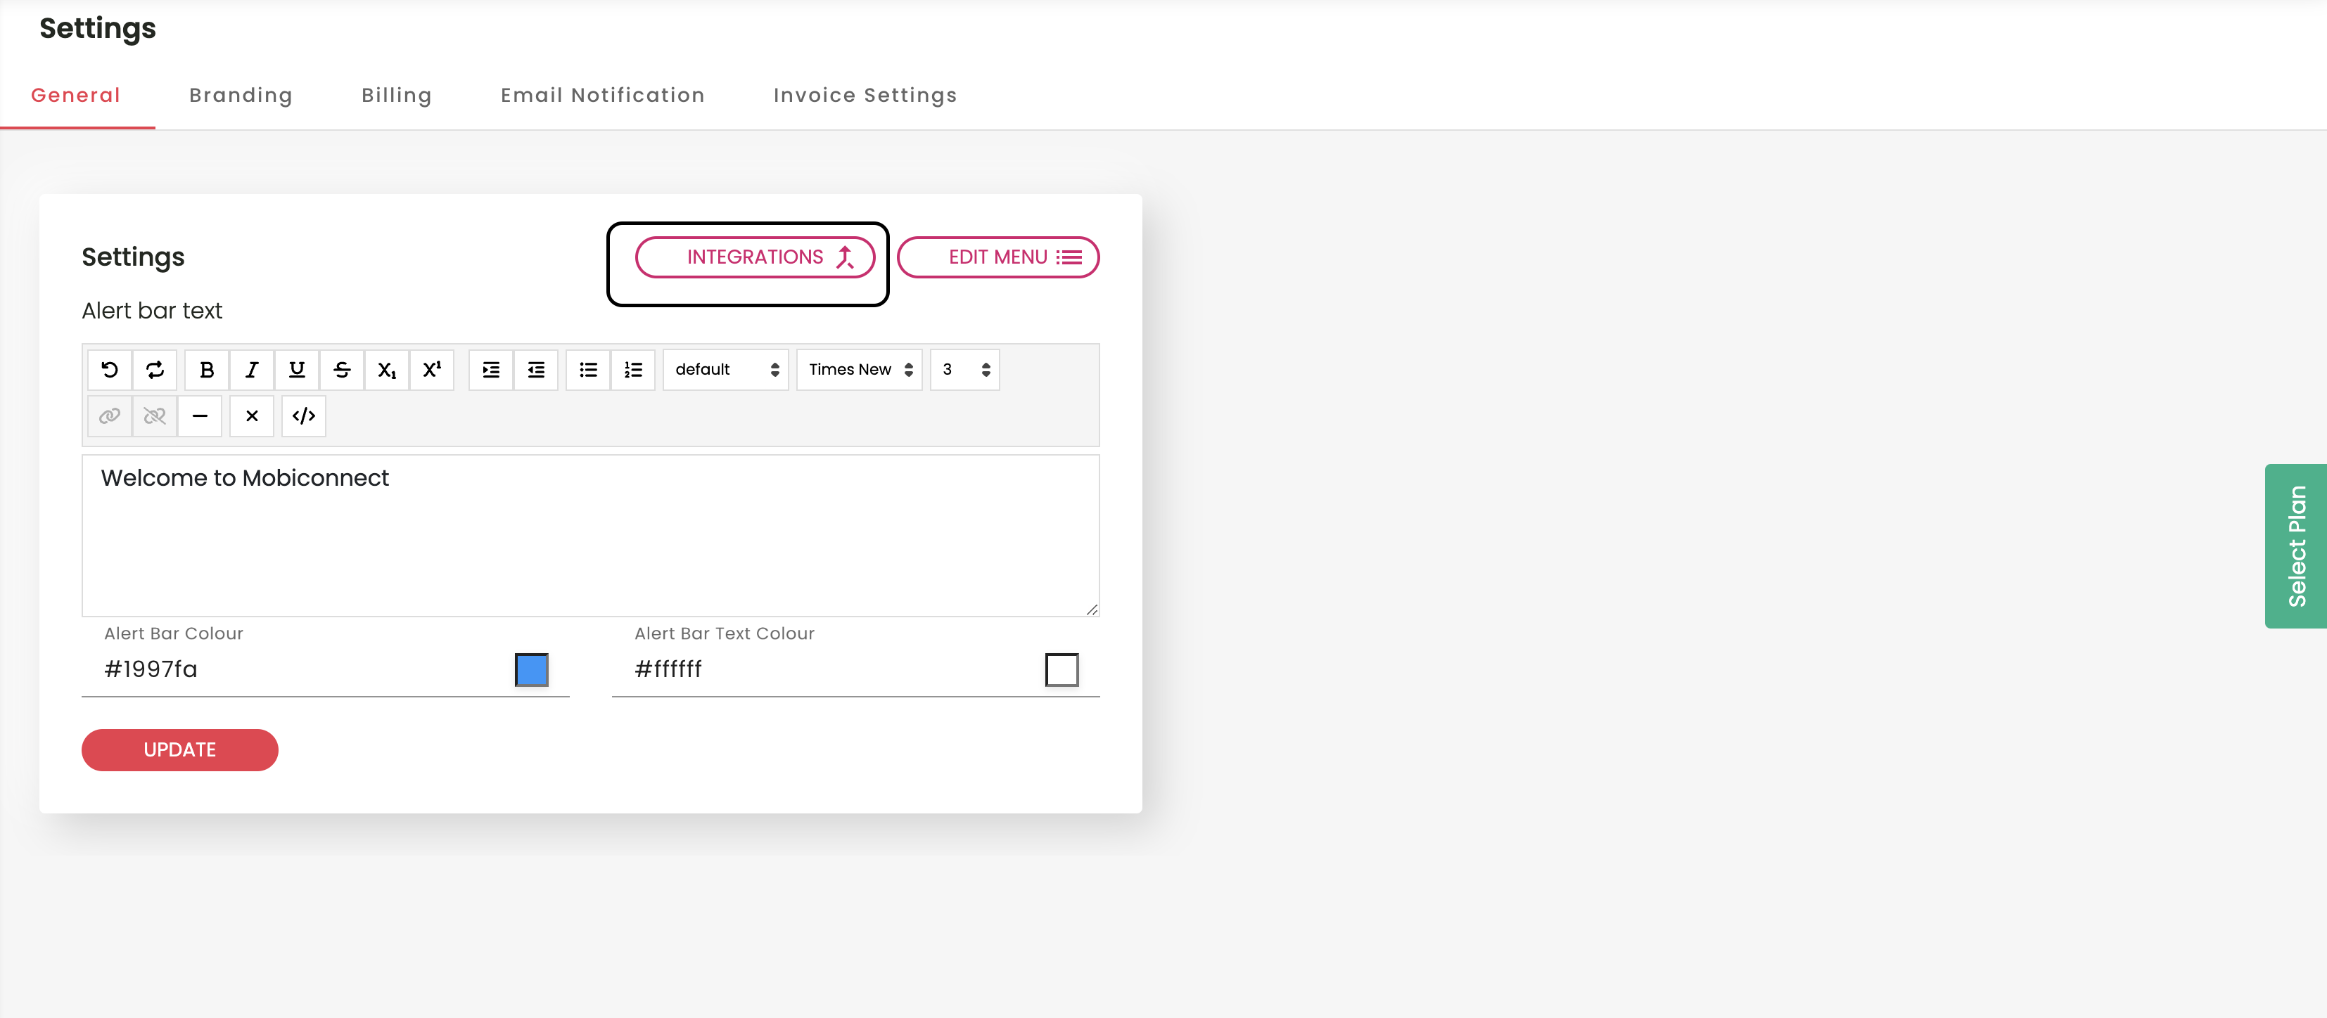Click the undo icon in editor toolbar
Screen dimensions: 2327x1018
(109, 369)
